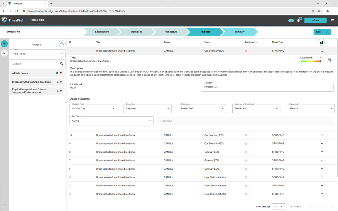This screenshot has width=338, height=211.
Task: Expand the left sidebar with double chevron
Action: (x=4, y=205)
